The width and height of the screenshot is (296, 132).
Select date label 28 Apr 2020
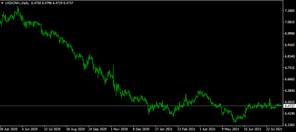9,129
